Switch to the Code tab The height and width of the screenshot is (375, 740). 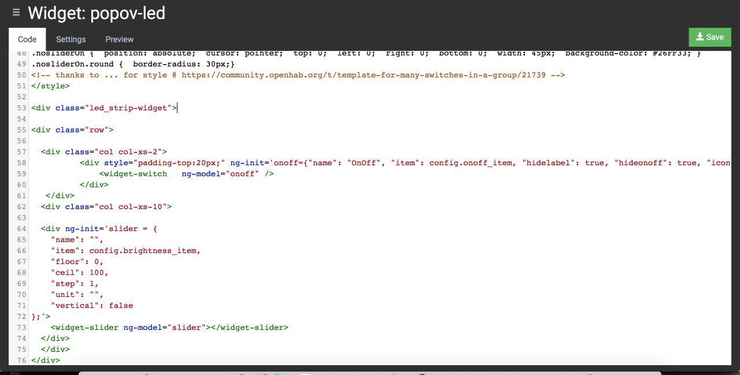[x=27, y=39]
